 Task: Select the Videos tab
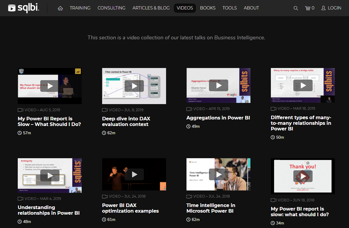tap(185, 8)
